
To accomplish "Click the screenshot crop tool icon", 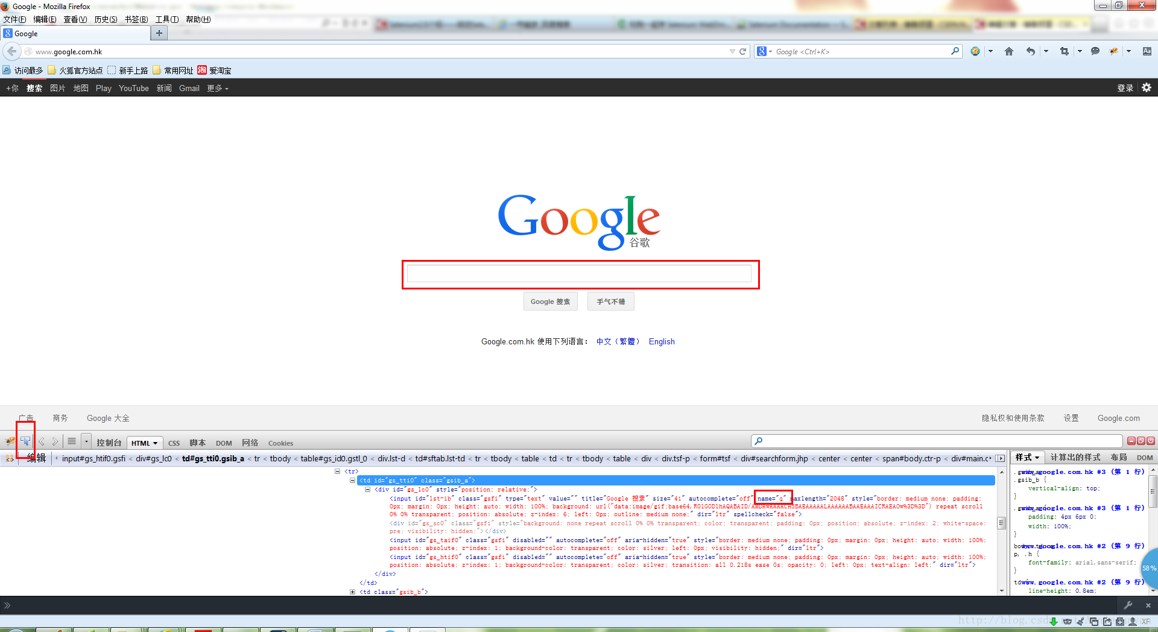I will point(1065,52).
